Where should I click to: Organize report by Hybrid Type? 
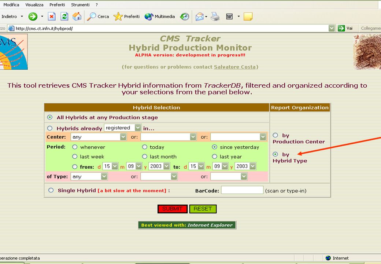click(x=275, y=154)
